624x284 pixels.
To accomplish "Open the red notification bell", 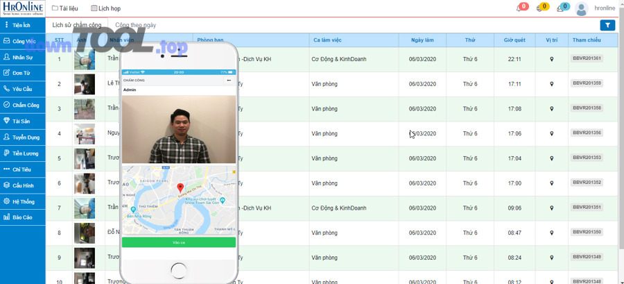I will point(519,8).
